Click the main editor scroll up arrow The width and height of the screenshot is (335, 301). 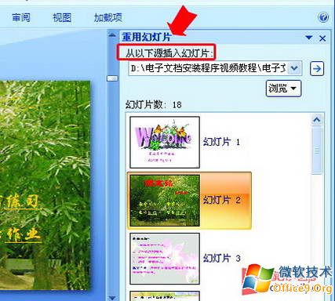point(112,34)
